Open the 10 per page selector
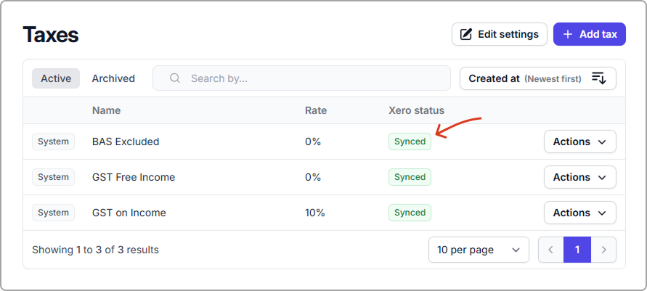Screen dimensions: 647x291 coord(479,250)
